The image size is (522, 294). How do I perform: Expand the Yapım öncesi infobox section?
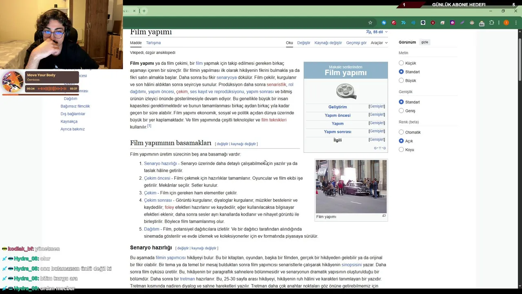pyautogui.click(x=377, y=114)
